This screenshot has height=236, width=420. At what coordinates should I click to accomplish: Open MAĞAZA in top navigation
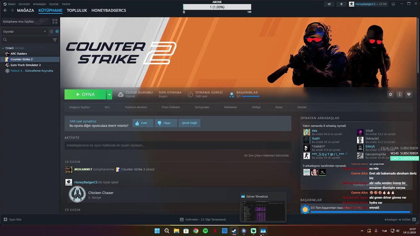(26, 10)
